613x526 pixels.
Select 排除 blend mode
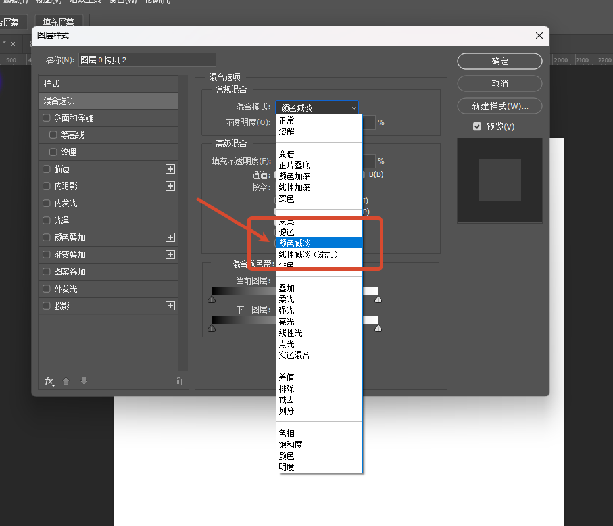(x=320, y=389)
